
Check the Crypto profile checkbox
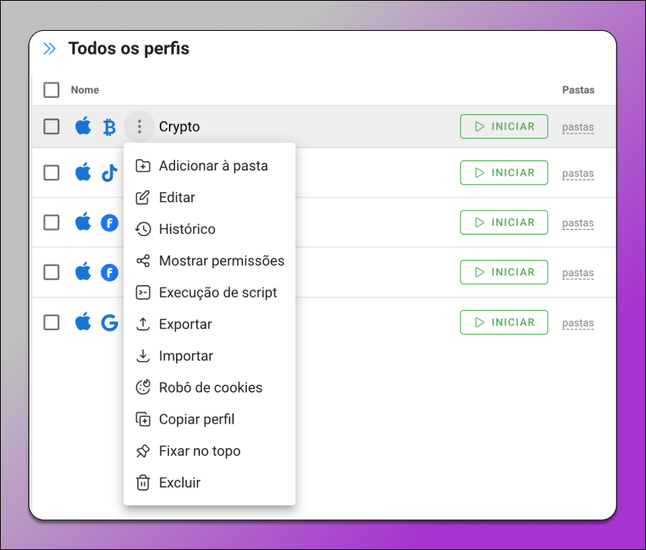point(52,127)
